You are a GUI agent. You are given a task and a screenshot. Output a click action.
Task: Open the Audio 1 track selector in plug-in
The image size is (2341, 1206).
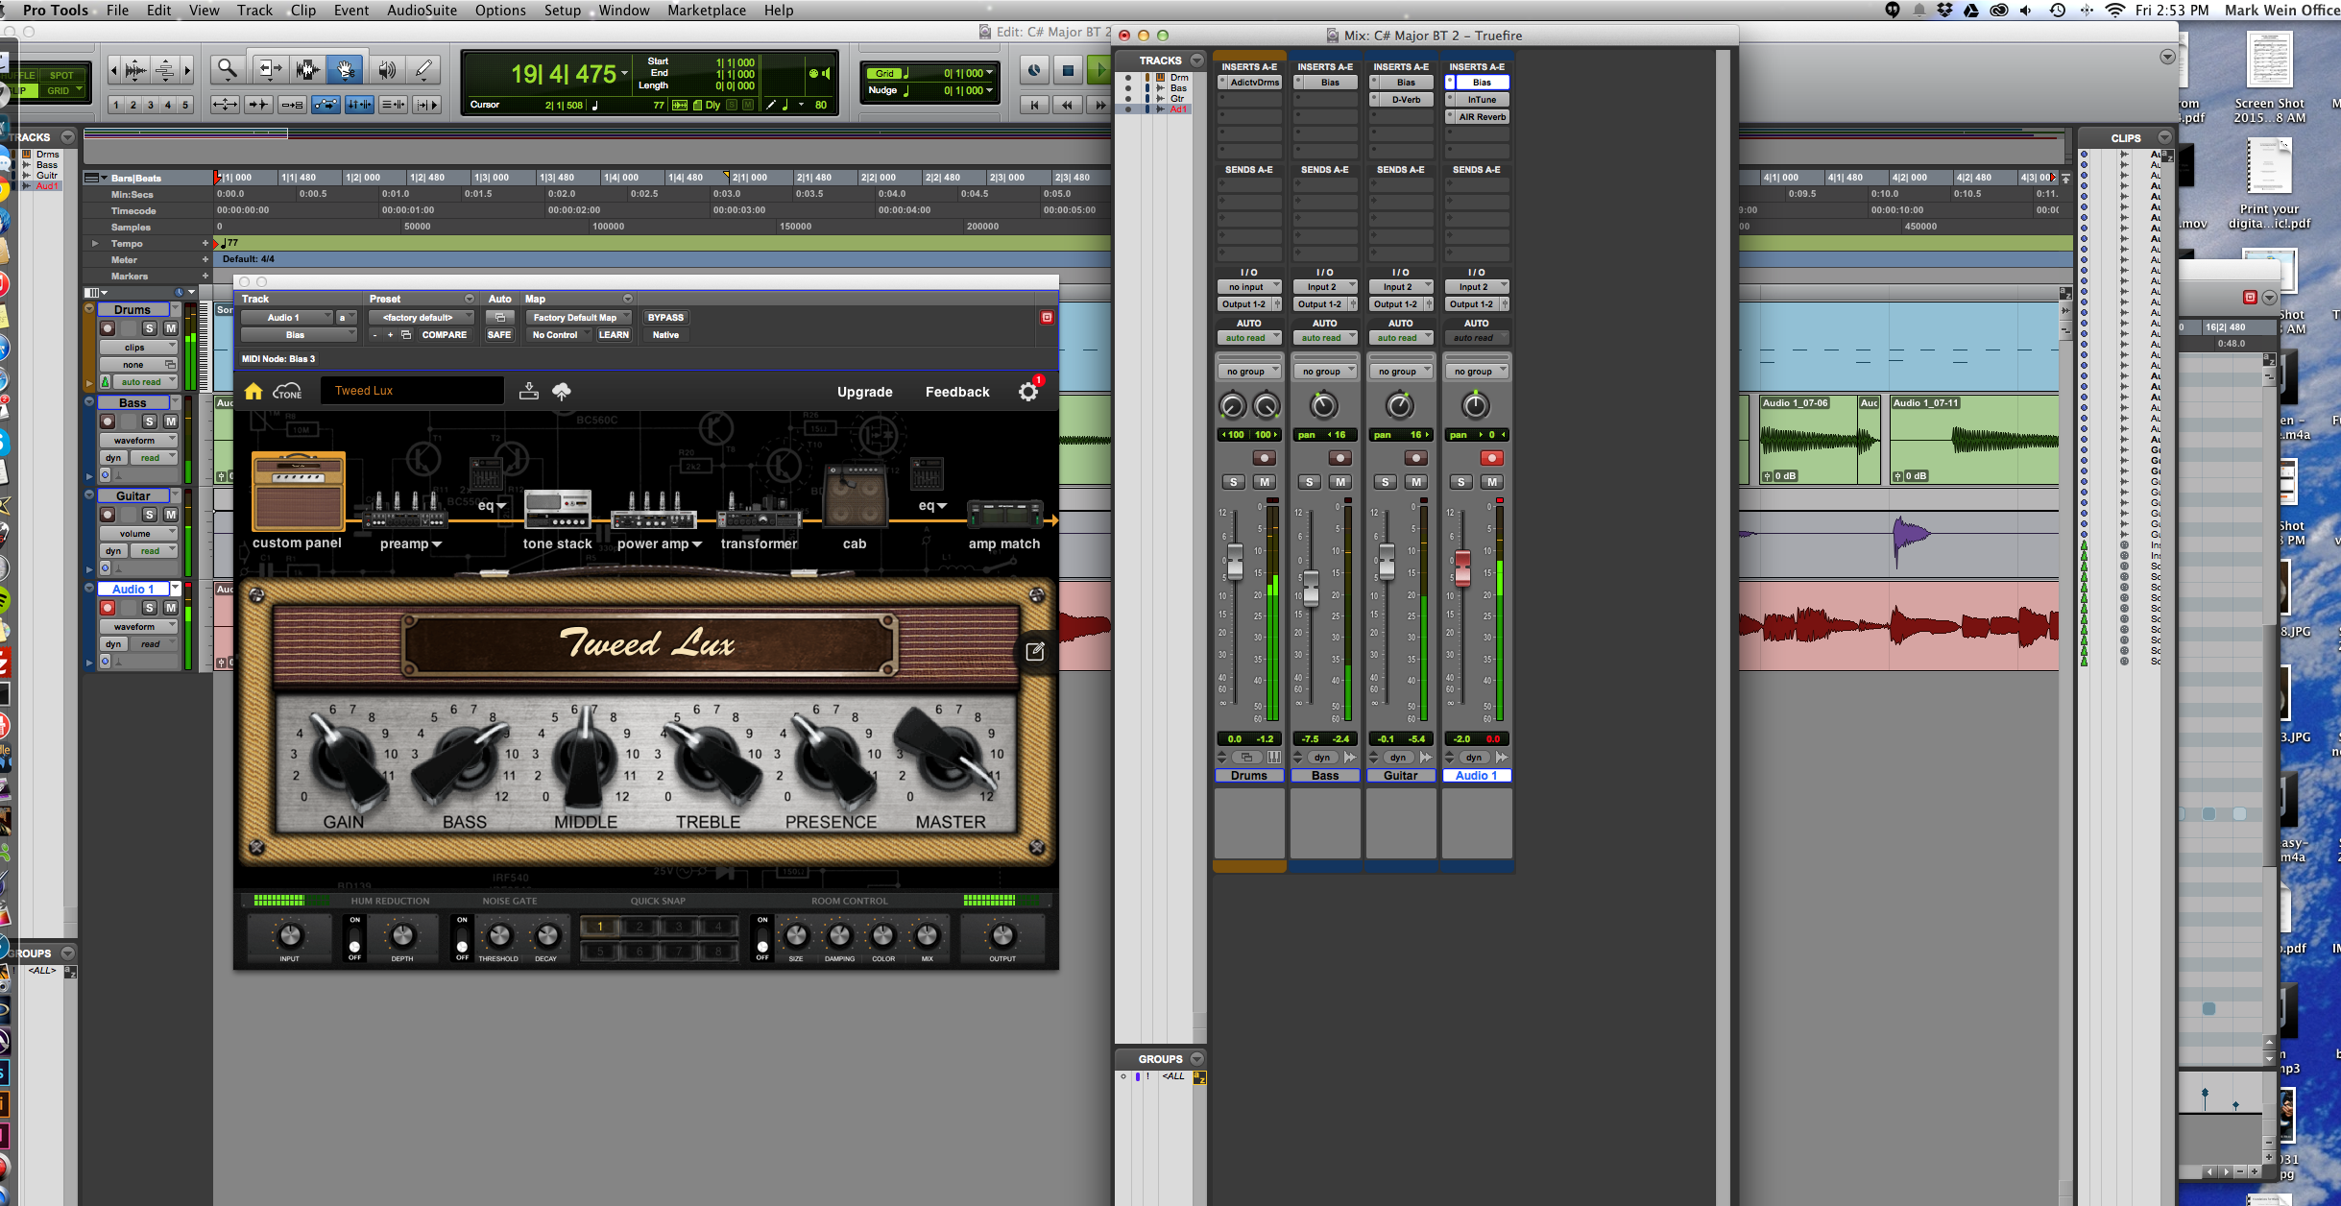287,317
